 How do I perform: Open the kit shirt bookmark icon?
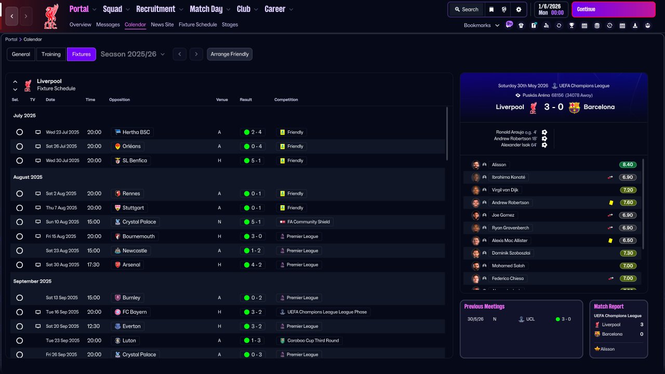click(x=521, y=25)
